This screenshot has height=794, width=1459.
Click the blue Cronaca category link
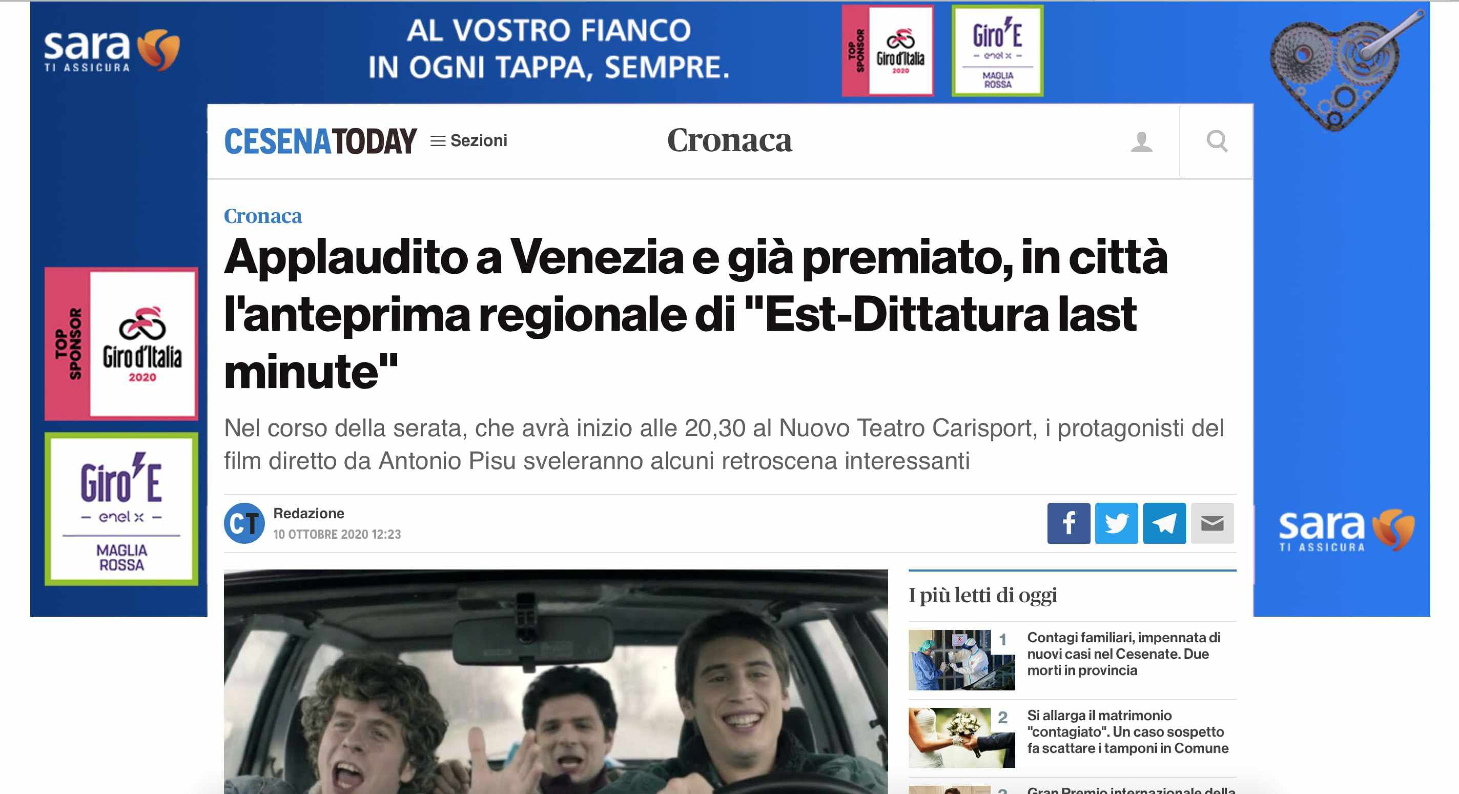263,216
